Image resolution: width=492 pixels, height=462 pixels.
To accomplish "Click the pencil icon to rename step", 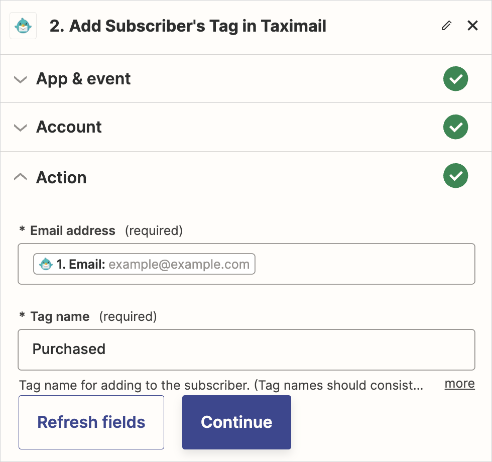I will tap(446, 26).
